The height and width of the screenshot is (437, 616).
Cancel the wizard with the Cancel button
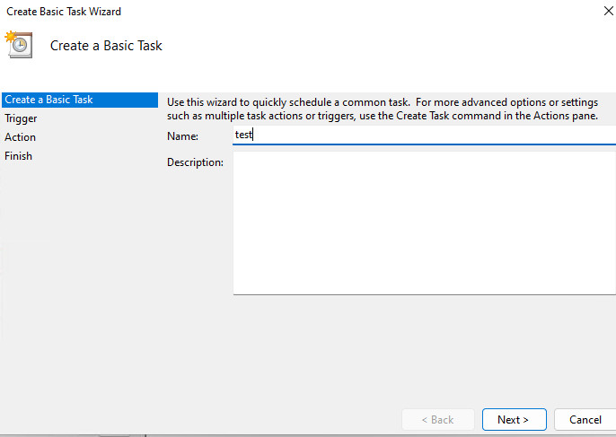coord(585,419)
